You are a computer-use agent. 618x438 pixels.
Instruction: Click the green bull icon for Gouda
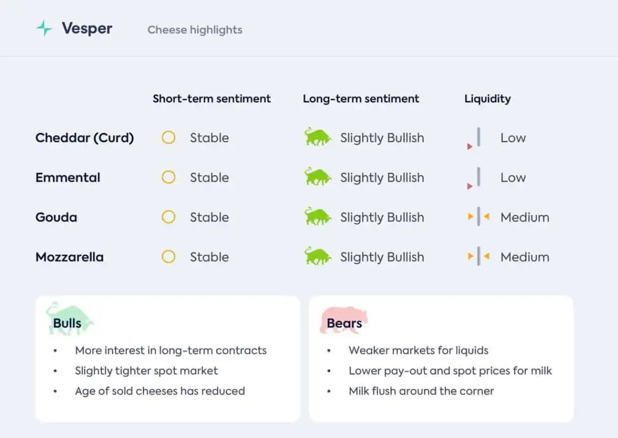click(x=317, y=216)
